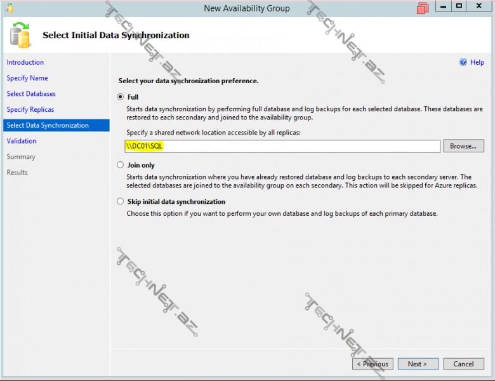Image resolution: width=495 pixels, height=381 pixels.
Task: Jump to the Specify Replicas step
Action: (x=30, y=110)
